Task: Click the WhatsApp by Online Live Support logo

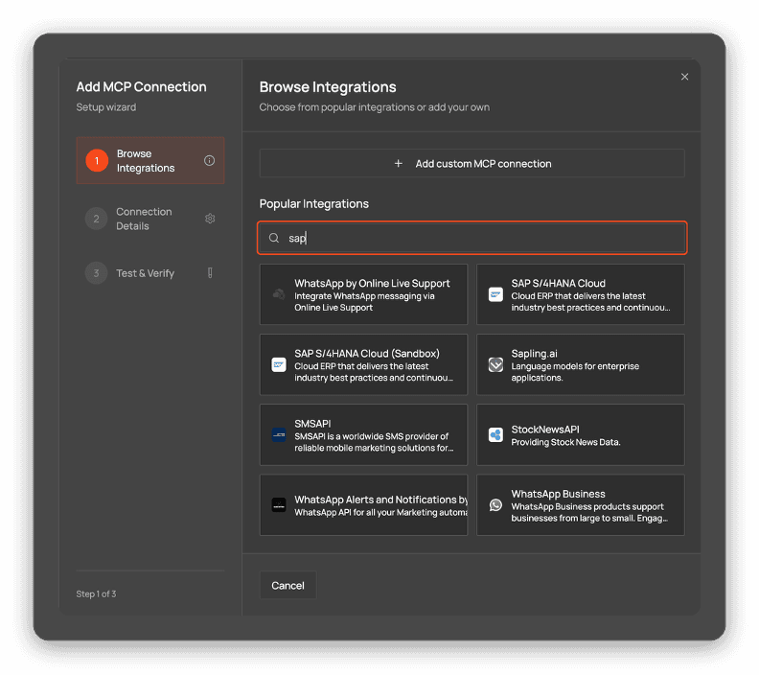Action: click(x=279, y=294)
